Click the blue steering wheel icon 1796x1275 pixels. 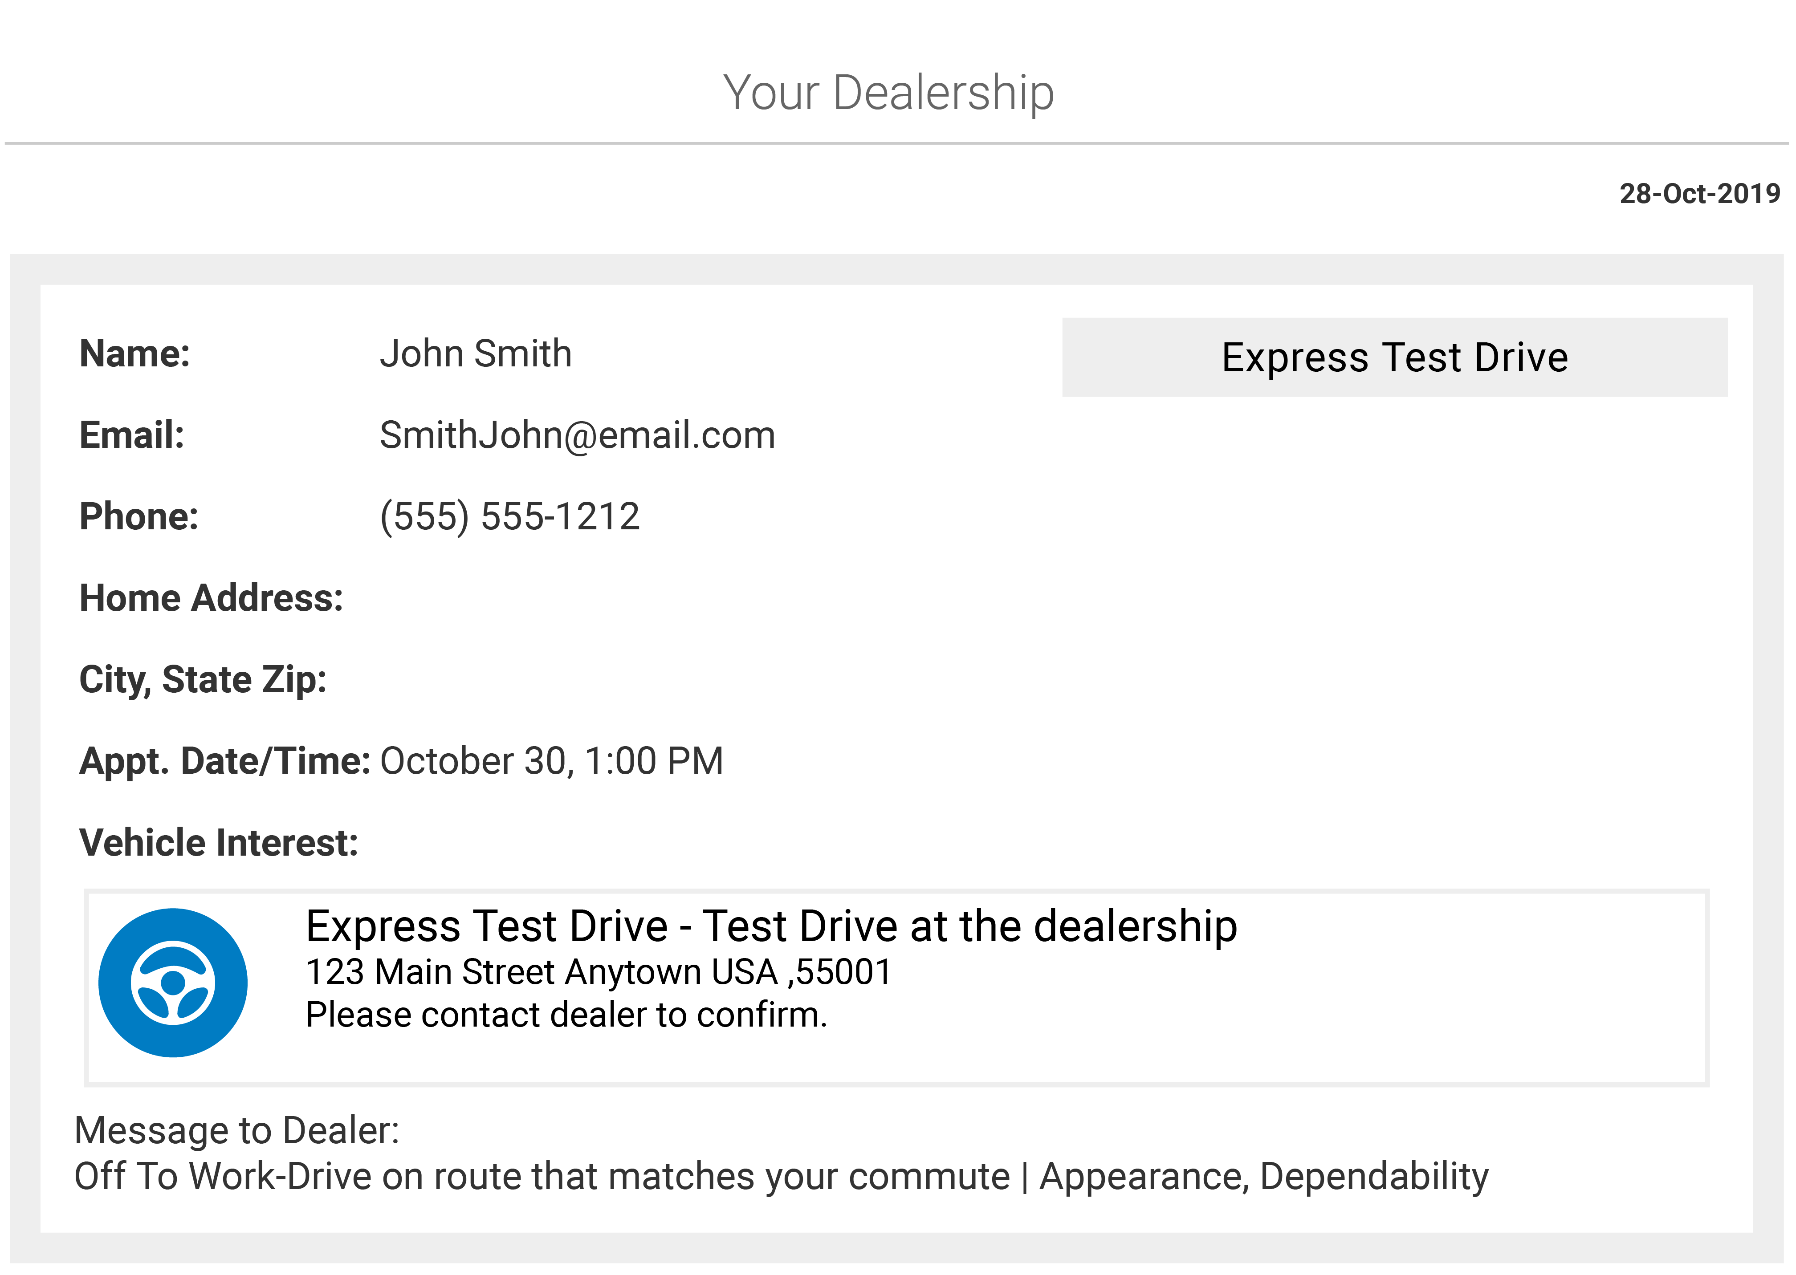tap(173, 983)
